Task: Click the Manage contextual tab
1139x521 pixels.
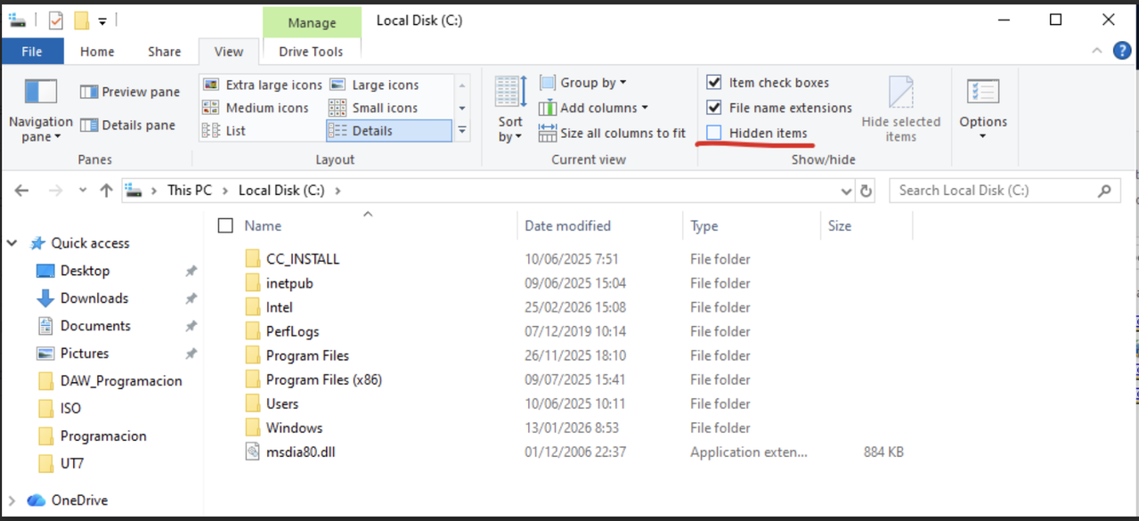Action: tap(312, 22)
